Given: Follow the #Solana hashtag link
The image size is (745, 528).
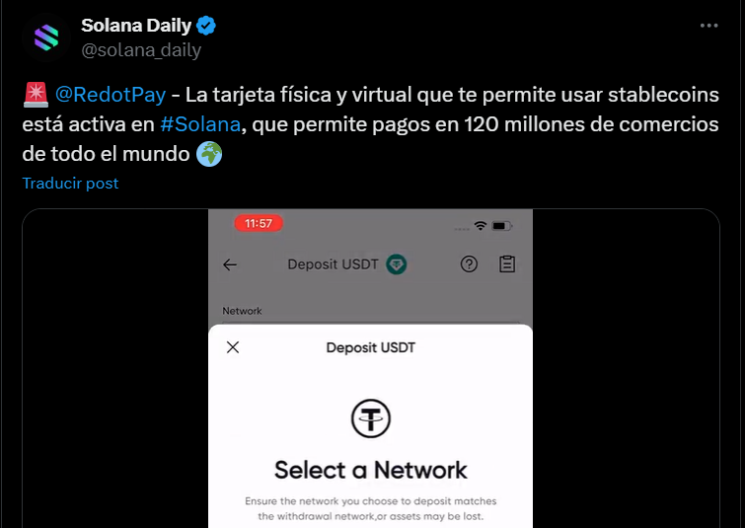Looking at the screenshot, I should [x=200, y=124].
